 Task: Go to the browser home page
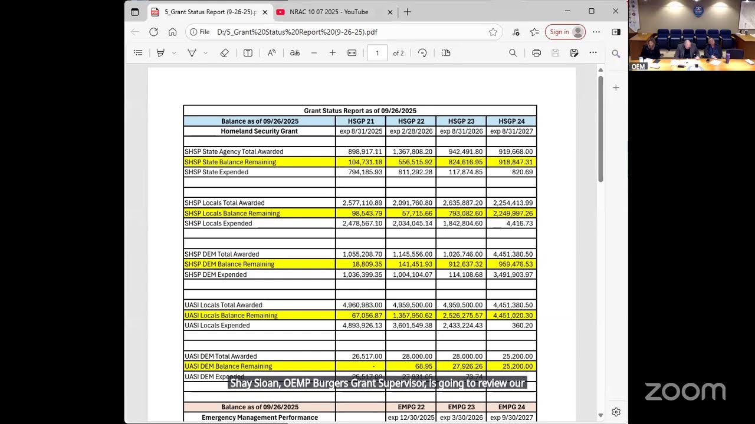(x=172, y=32)
